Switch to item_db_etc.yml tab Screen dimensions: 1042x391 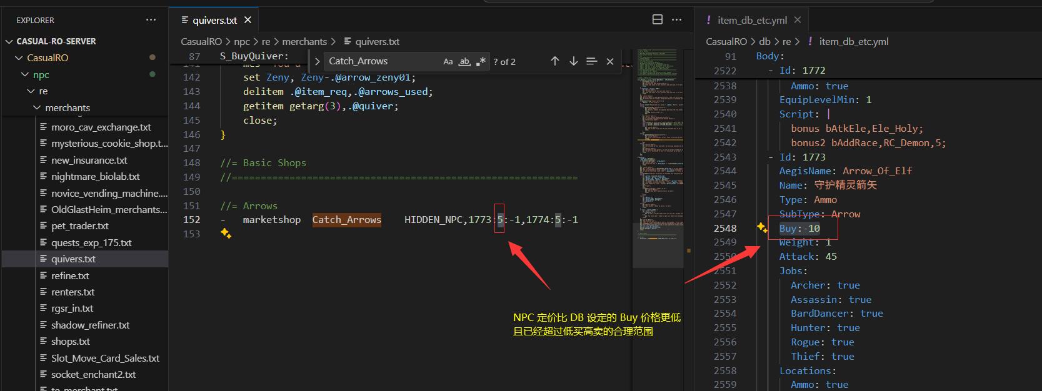pyautogui.click(x=751, y=20)
